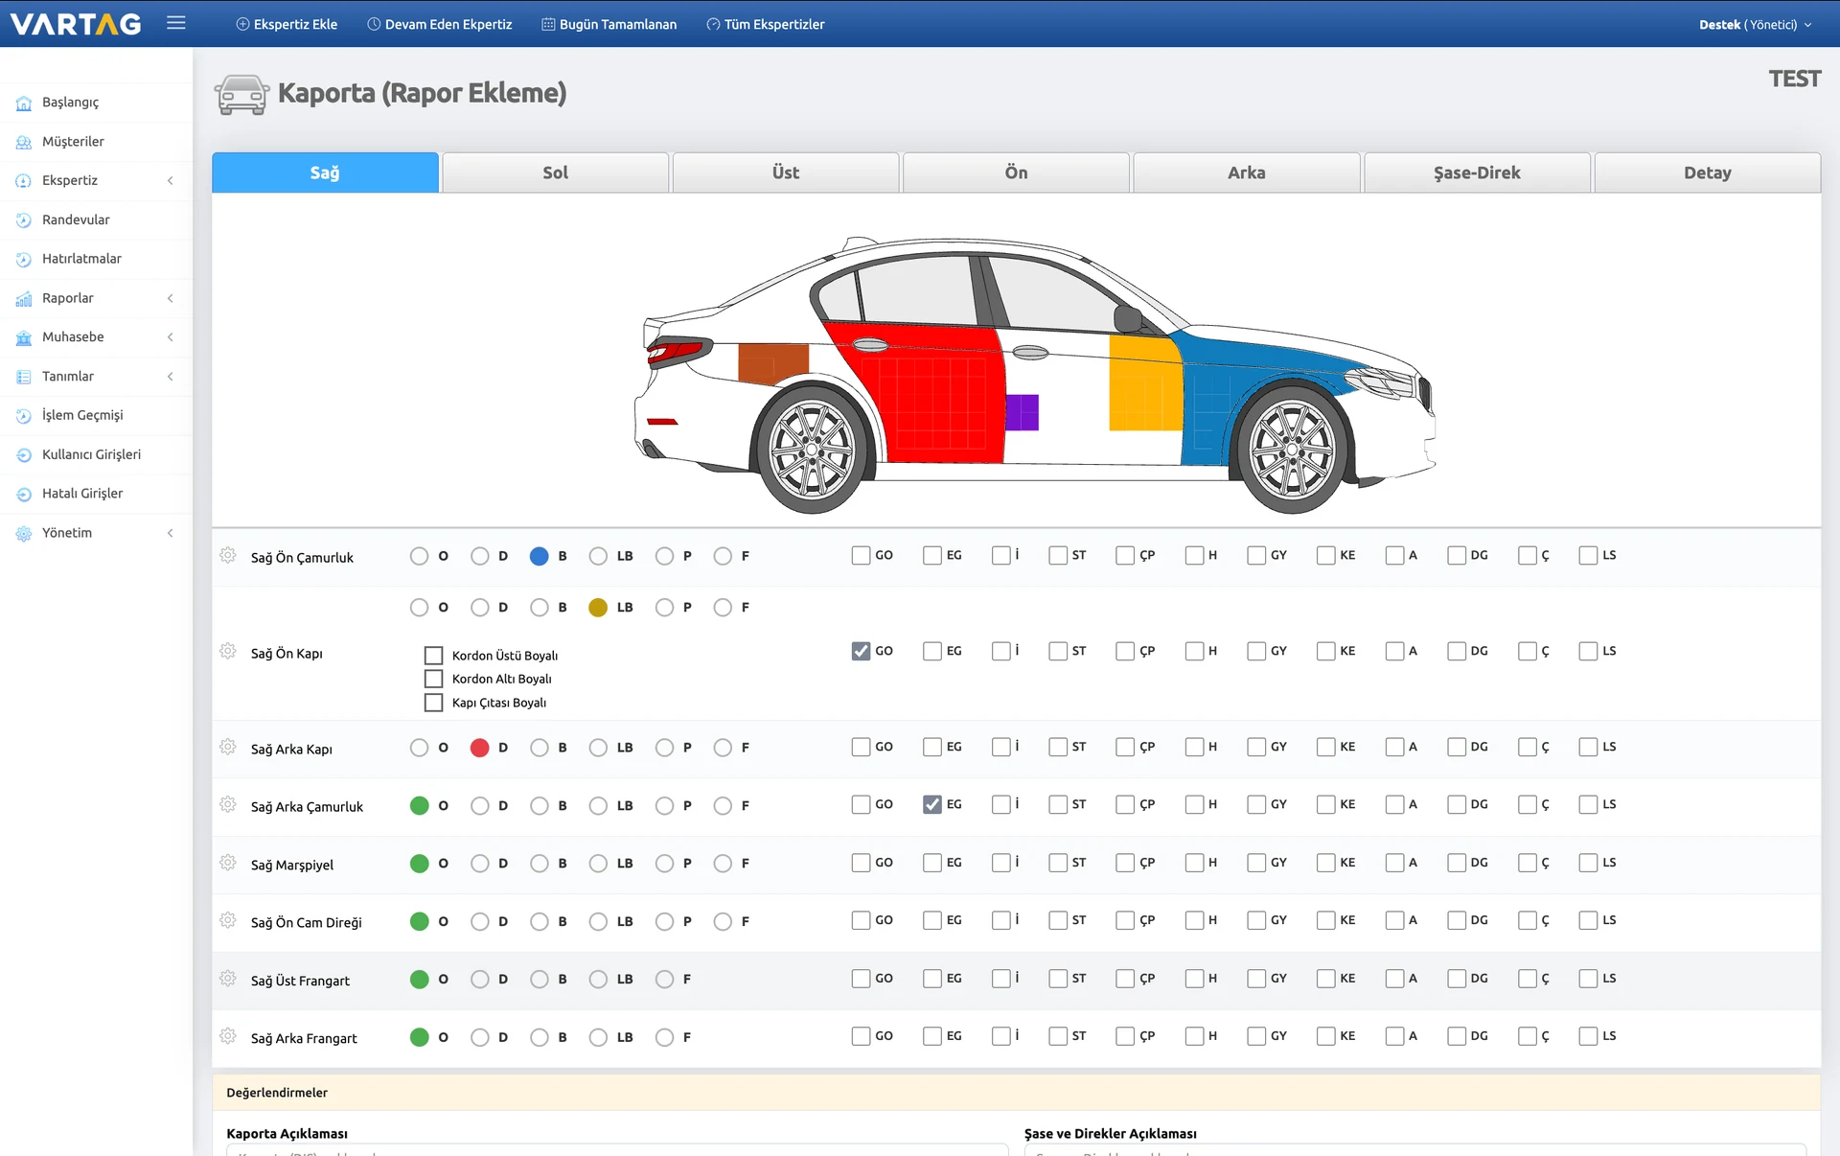Click the Hatalı Girişler icon

pos(24,494)
